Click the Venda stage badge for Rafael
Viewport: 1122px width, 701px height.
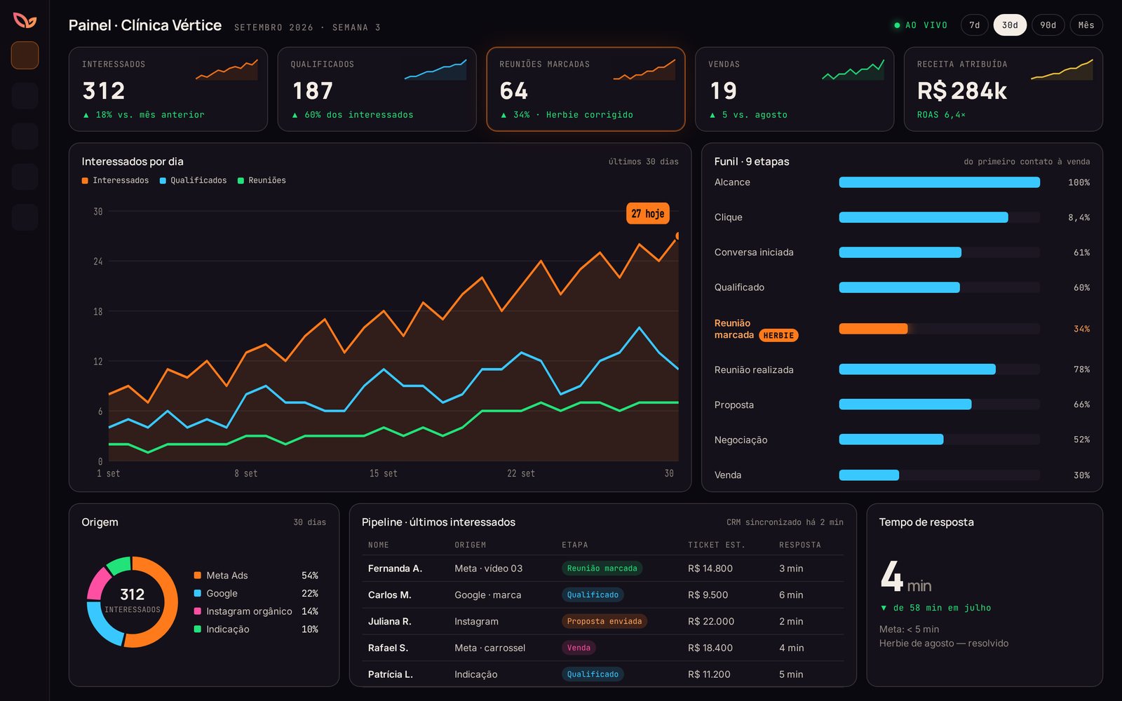[579, 648]
